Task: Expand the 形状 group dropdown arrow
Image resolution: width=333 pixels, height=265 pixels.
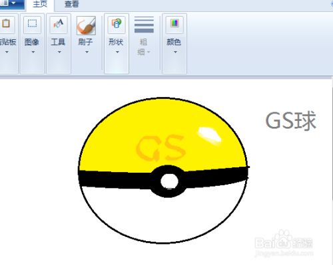Action: (x=117, y=52)
